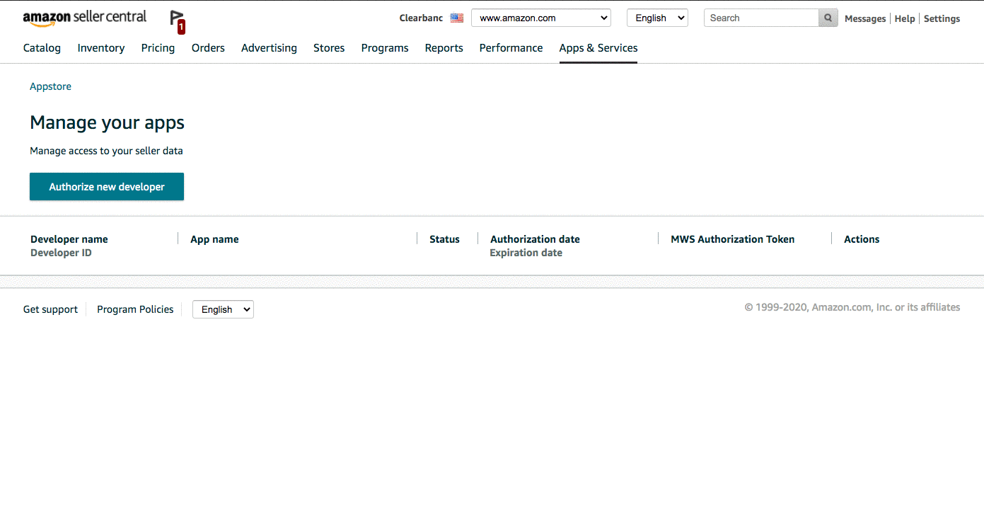This screenshot has width=984, height=528.
Task: Open the Inventory menu
Action: tap(101, 48)
